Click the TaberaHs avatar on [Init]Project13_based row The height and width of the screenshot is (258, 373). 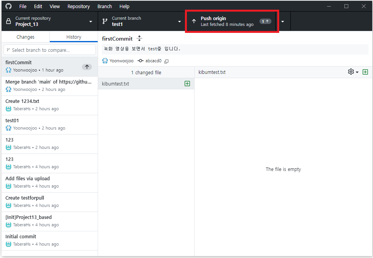pyautogui.click(x=8, y=225)
